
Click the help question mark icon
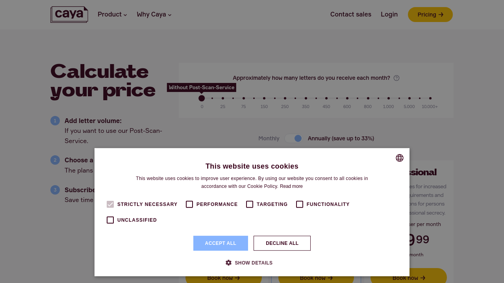[x=397, y=78]
